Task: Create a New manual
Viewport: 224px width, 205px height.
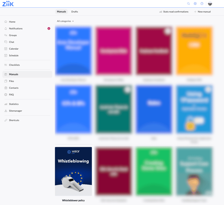Action: tap(202, 12)
